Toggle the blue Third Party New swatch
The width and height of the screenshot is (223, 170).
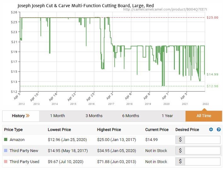point(6,150)
